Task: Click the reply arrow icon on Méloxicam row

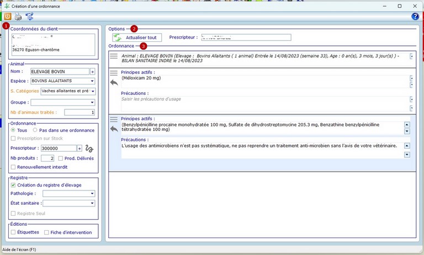Action: tap(114, 82)
